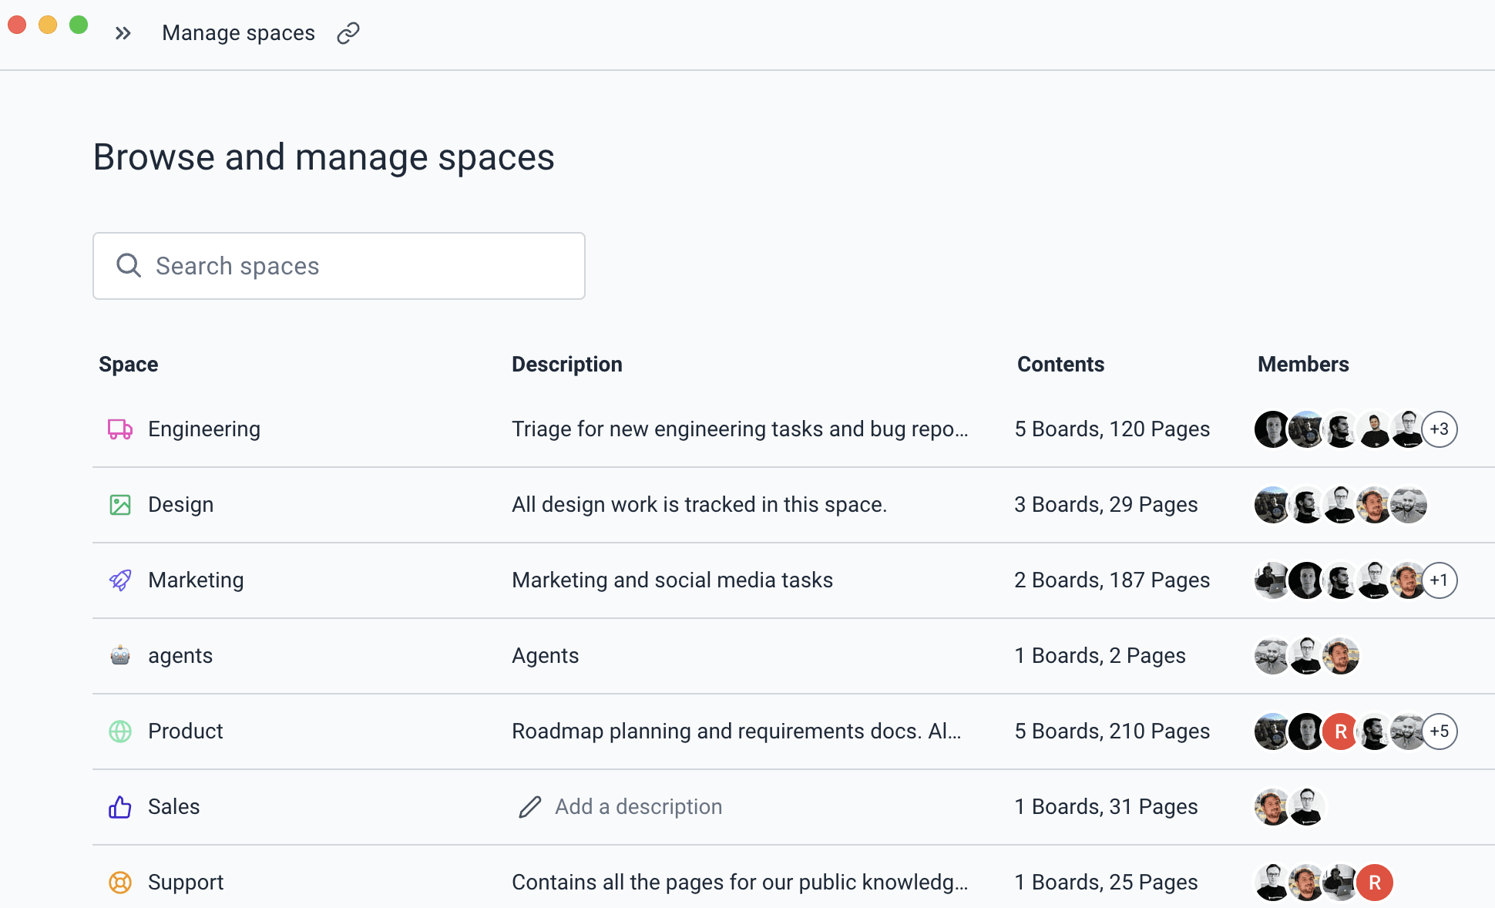The height and width of the screenshot is (908, 1495).
Task: Expand the +1 Marketing members badge
Action: 1439,580
